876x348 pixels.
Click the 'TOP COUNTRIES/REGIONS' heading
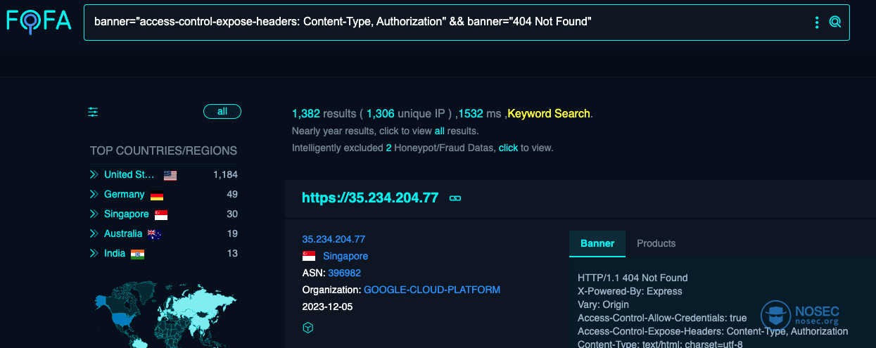(x=163, y=150)
